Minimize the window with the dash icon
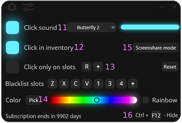This screenshot has width=182, height=123. coord(161,7)
